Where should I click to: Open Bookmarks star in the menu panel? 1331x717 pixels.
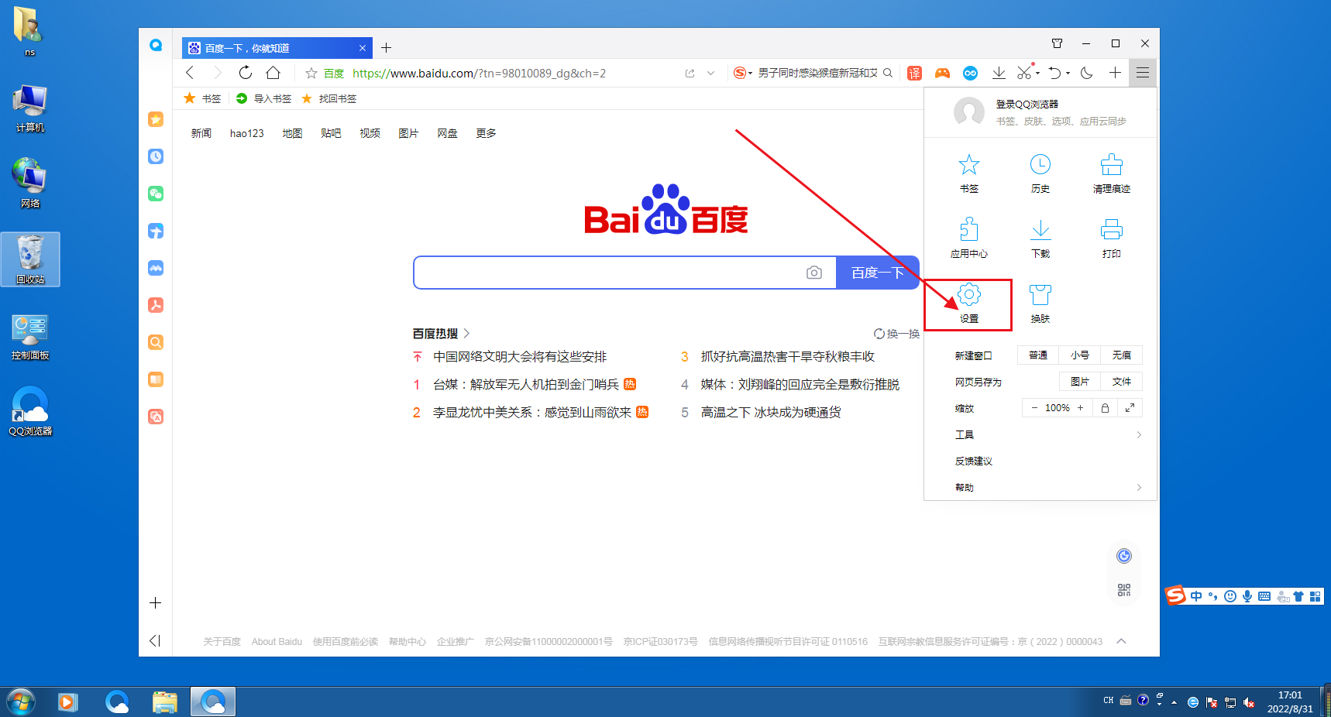click(969, 173)
